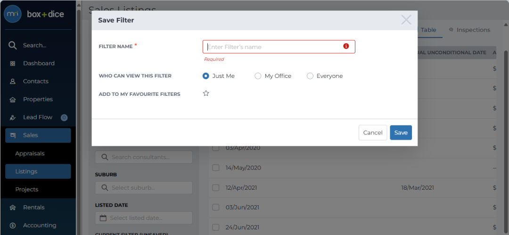Open Rentals from the sidebar
This screenshot has width=509, height=235.
coord(34,207)
